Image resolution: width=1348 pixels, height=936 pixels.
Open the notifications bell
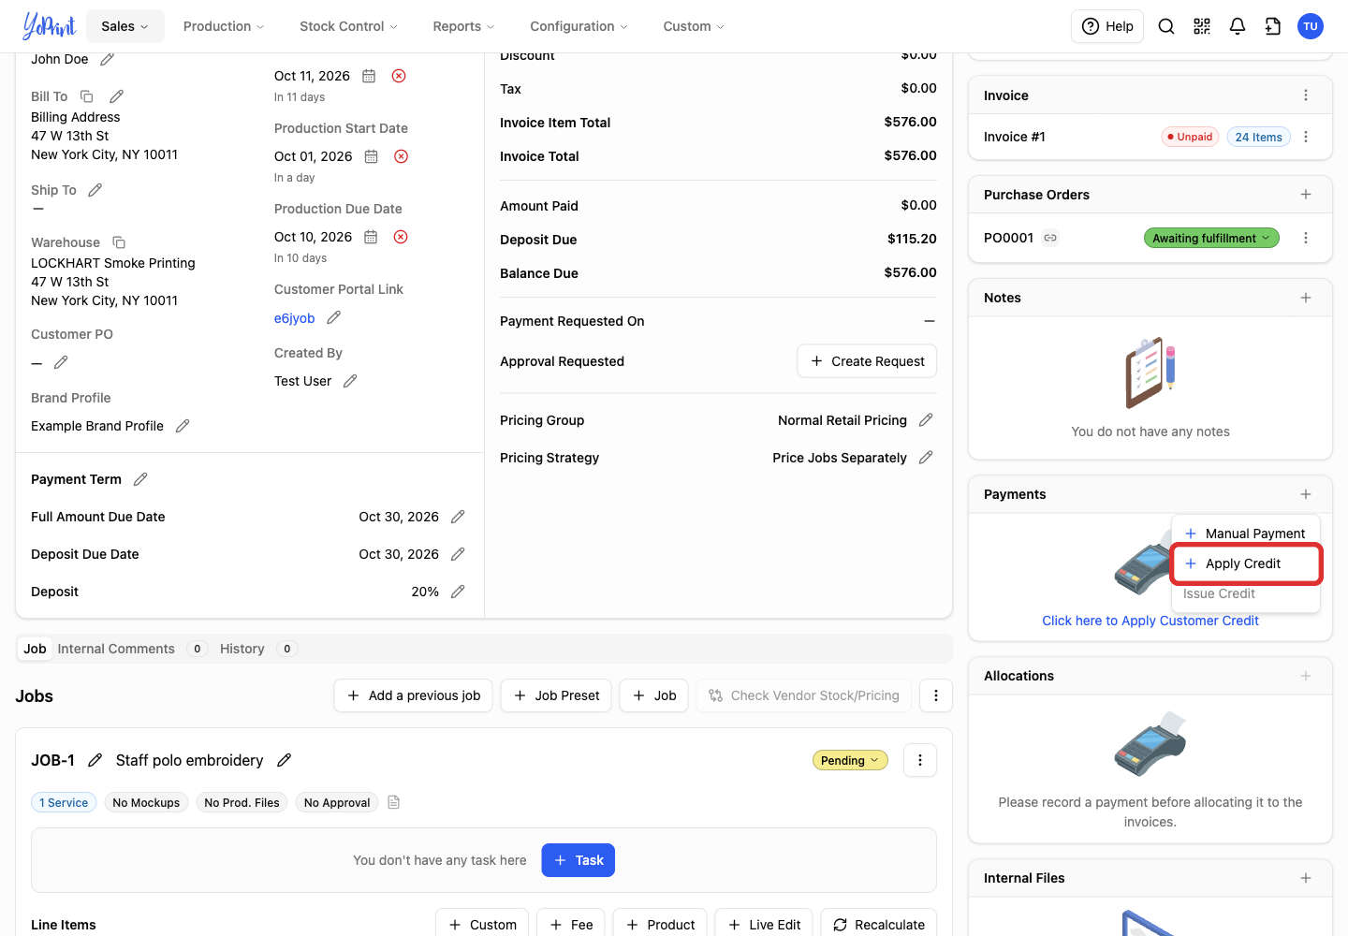click(x=1238, y=26)
